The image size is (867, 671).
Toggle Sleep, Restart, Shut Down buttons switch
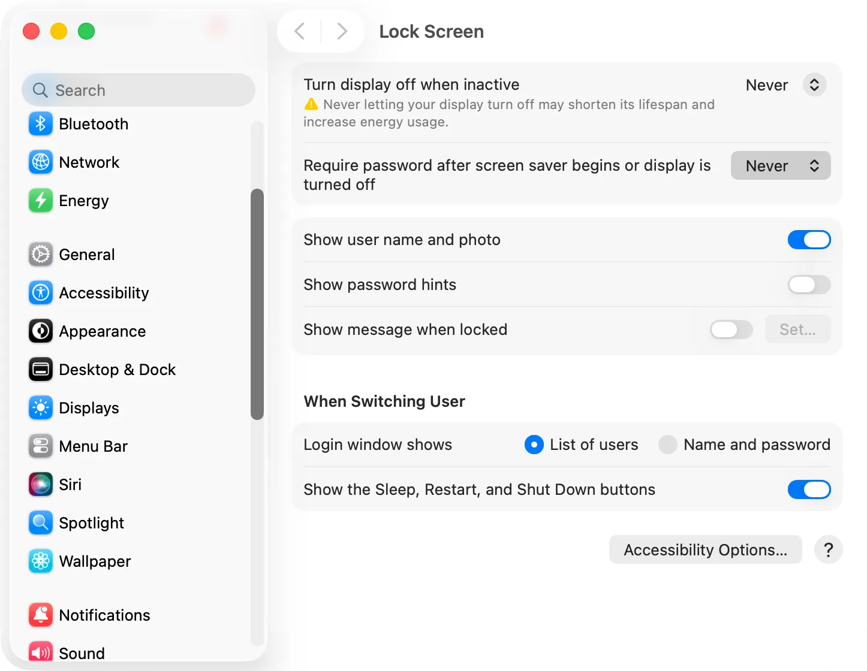coord(809,489)
